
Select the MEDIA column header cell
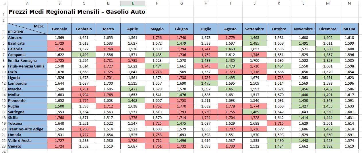[x=349, y=29]
